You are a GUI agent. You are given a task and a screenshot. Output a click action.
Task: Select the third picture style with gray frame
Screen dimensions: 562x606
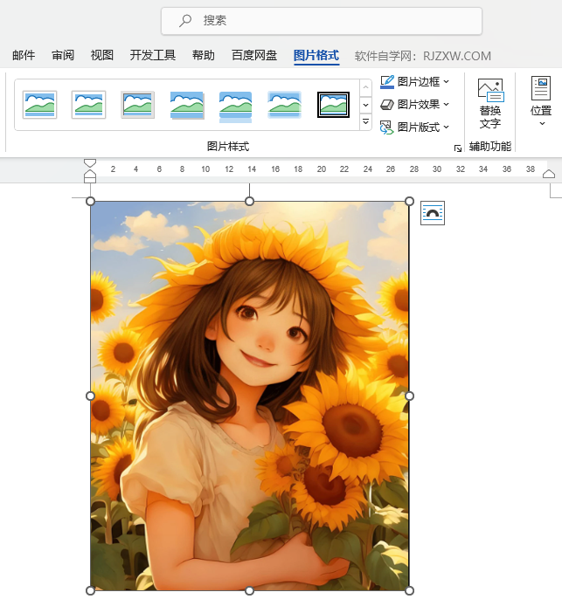pos(138,105)
